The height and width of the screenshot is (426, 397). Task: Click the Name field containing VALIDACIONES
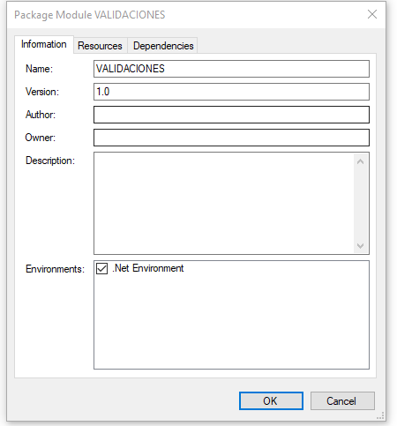tap(231, 69)
